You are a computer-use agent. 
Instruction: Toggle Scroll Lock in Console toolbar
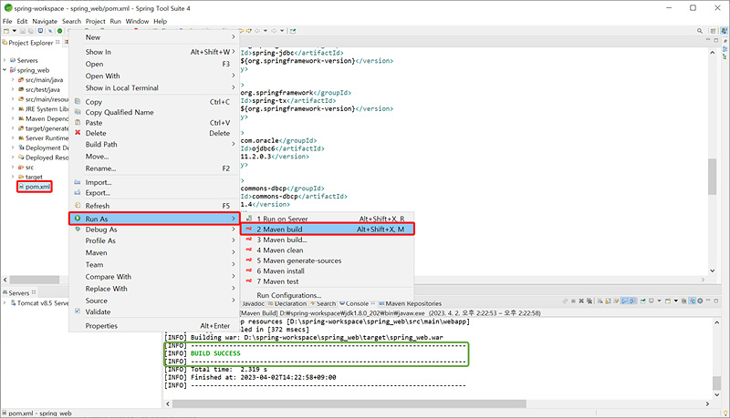tap(608, 301)
